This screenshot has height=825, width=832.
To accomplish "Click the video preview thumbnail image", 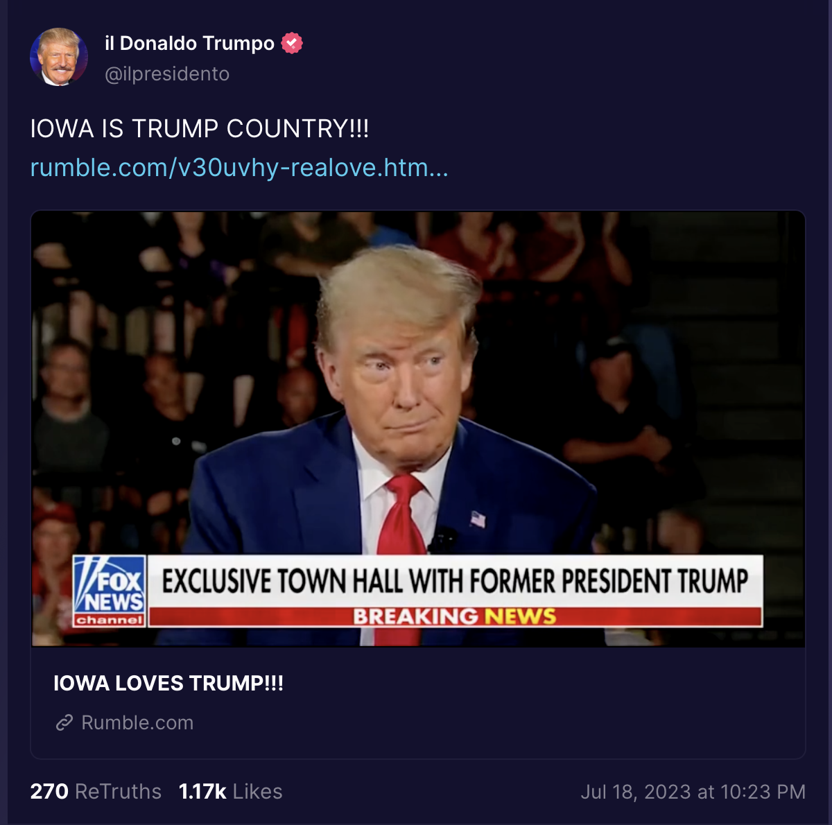I will tap(418, 429).
